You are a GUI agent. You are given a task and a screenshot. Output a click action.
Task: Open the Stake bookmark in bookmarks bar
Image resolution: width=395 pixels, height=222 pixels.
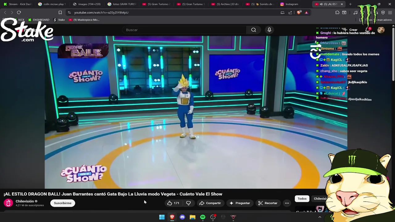coord(59,20)
